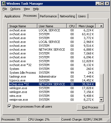Sort by the CPU column header
The height and width of the screenshot is (123, 111).
point(71,26)
